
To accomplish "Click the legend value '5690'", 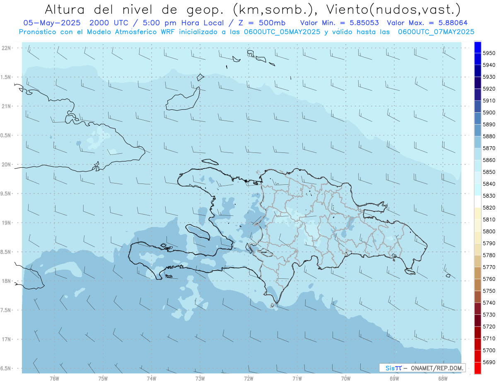I will tap(489, 362).
